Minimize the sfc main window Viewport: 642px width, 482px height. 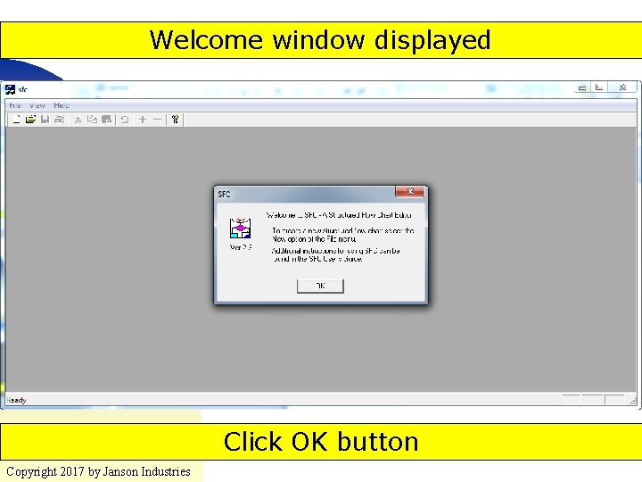(581, 87)
